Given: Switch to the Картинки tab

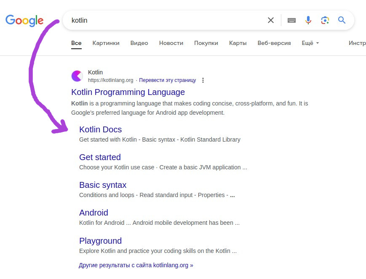Looking at the screenshot, I should pyautogui.click(x=106, y=43).
